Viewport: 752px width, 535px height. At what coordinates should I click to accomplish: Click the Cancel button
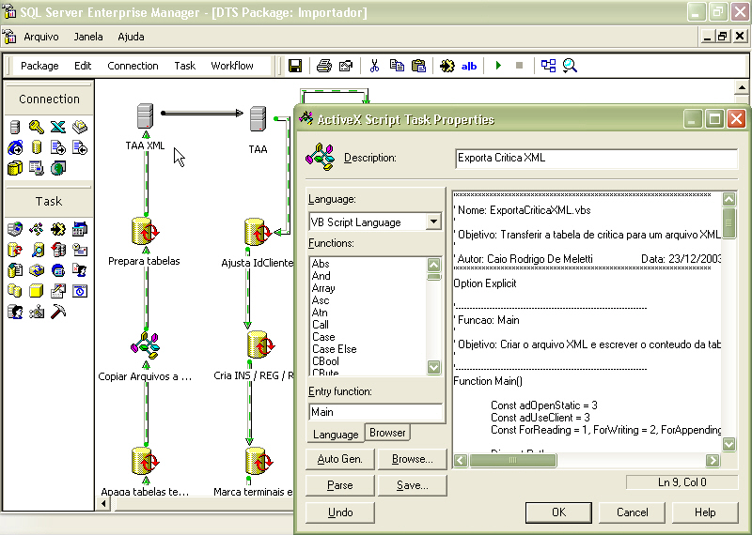click(x=632, y=512)
